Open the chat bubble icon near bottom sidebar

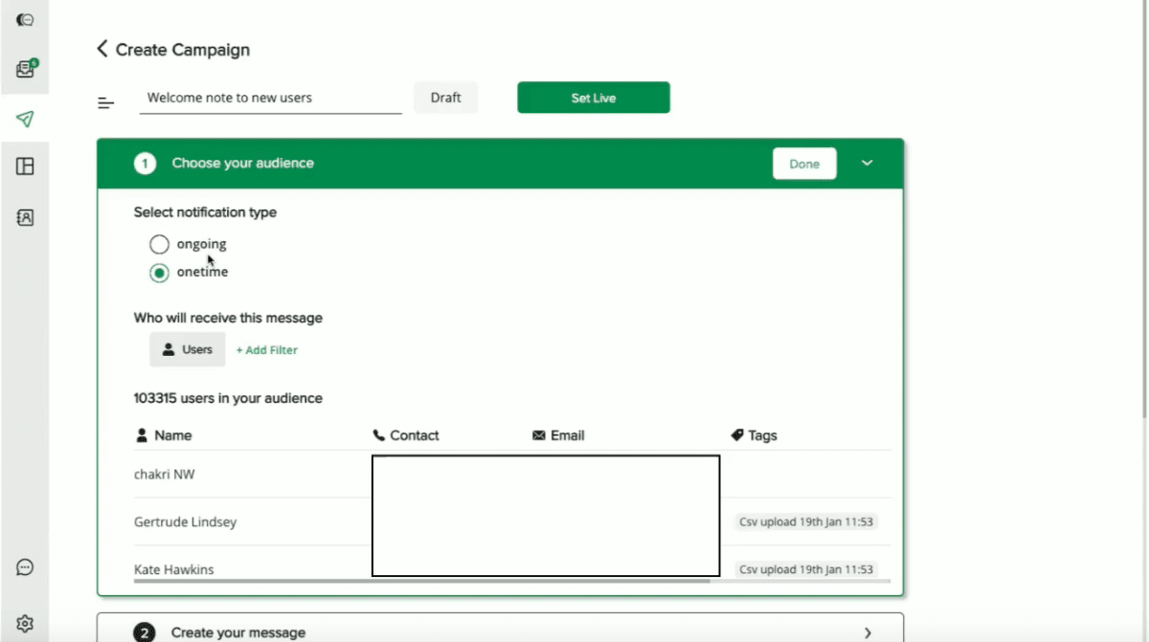point(25,567)
